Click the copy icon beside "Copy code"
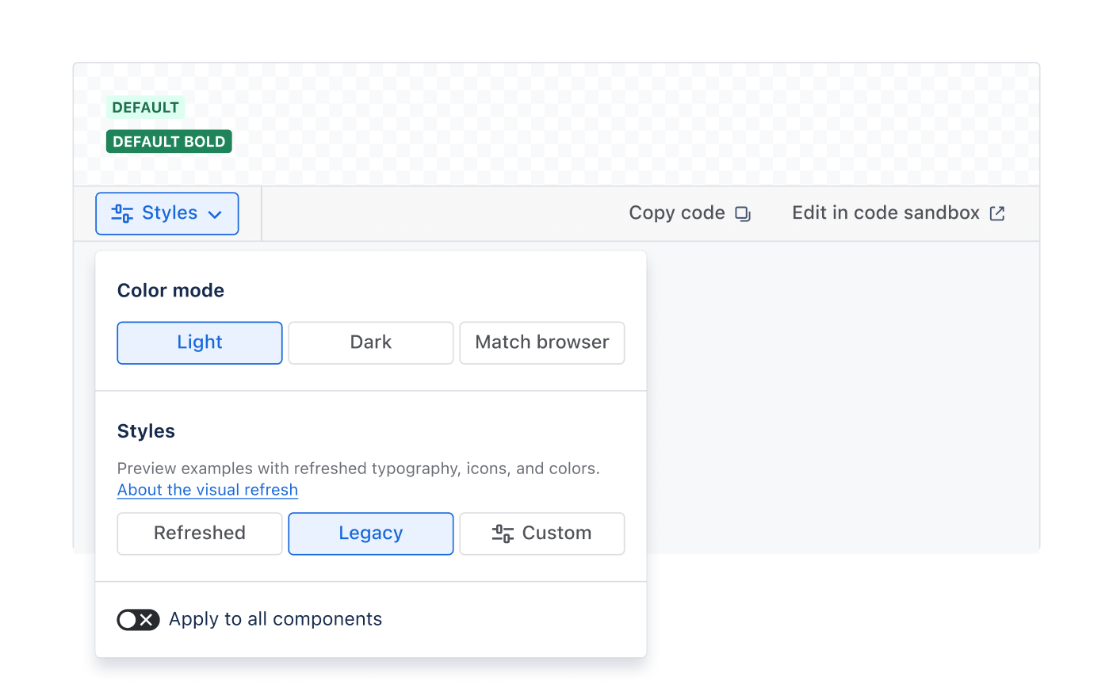Viewport: 1113px width, 700px height. 743,213
